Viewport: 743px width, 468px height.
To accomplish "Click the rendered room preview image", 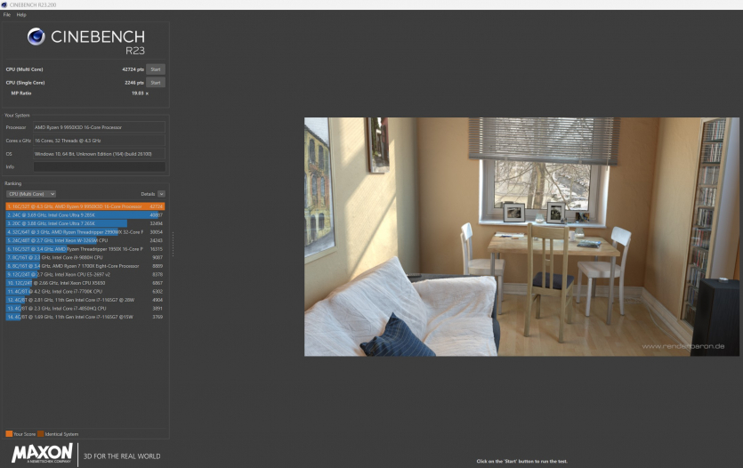I will (521, 237).
